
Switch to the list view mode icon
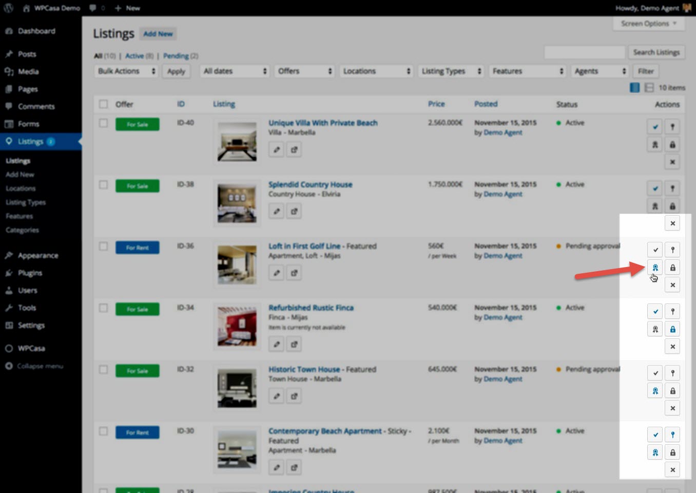(634, 87)
